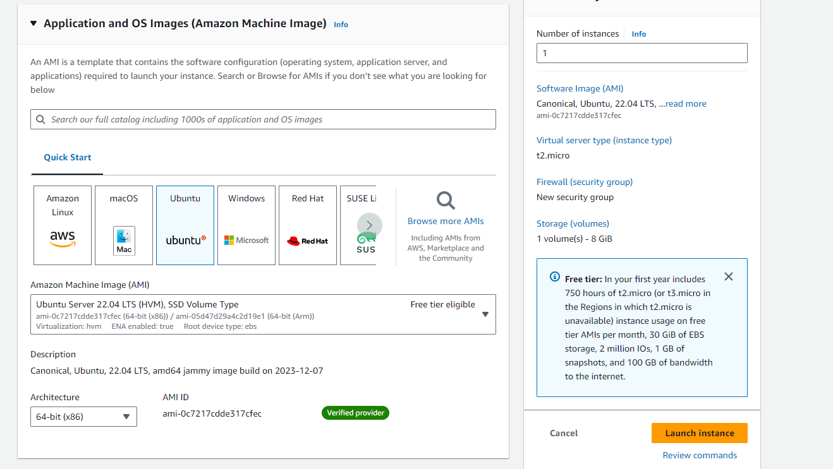Collapse the Application and OS Images section
The height and width of the screenshot is (469, 833).
[33, 24]
